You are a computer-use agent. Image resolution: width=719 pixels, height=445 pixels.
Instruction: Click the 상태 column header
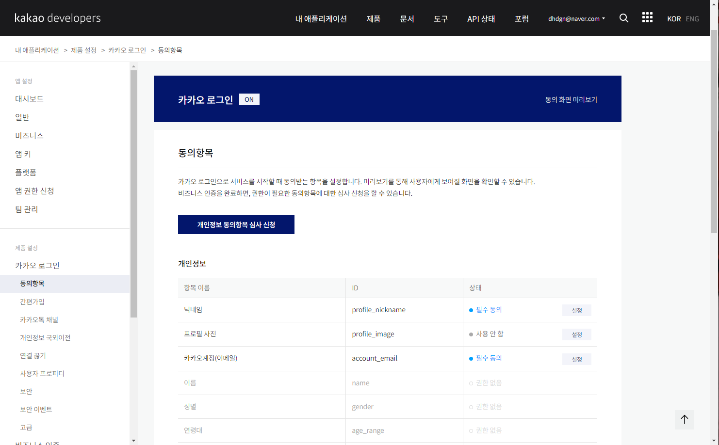[530, 288]
